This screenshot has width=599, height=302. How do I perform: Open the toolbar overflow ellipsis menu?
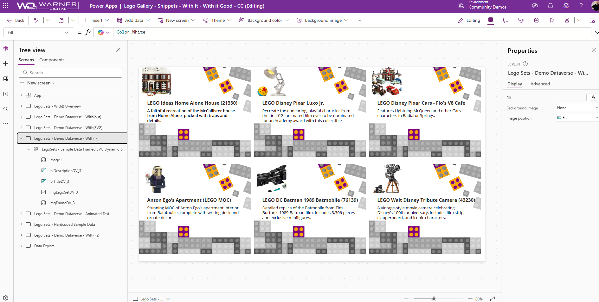click(359, 20)
